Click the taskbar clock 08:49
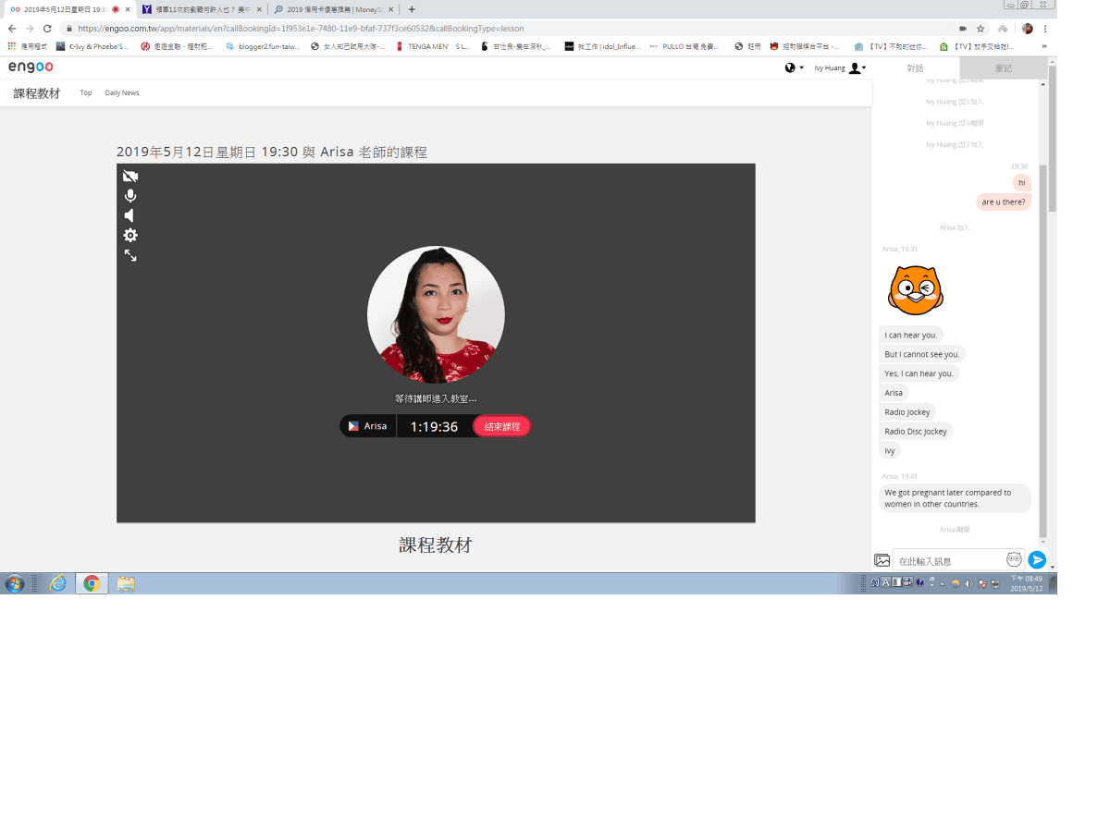 [1026, 583]
